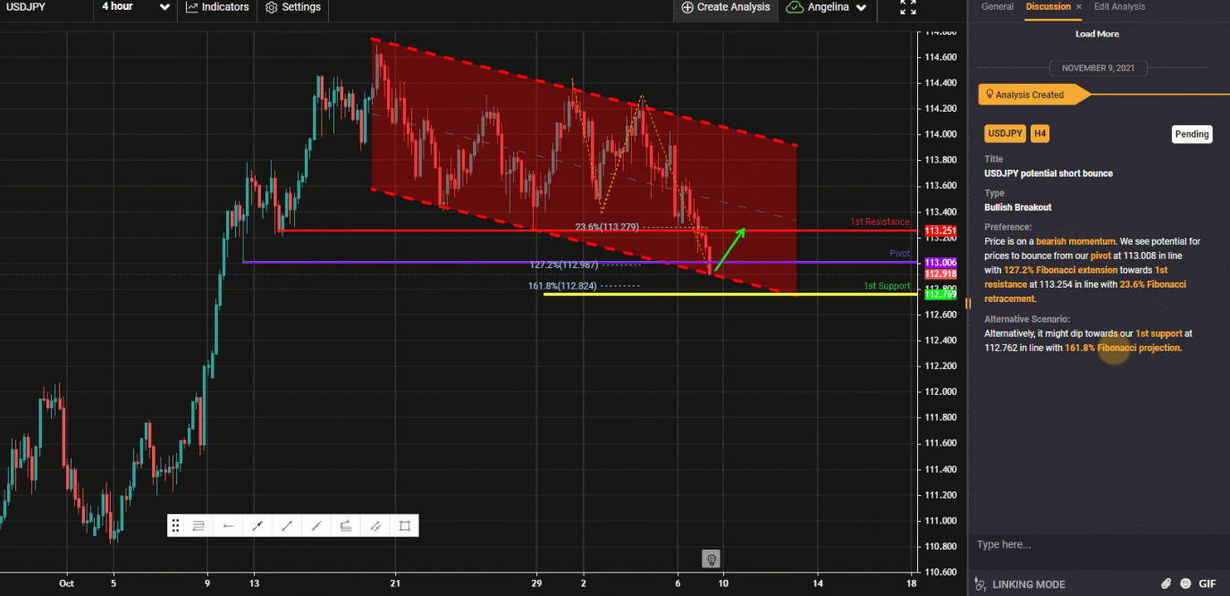Click the drawing toolbar drag handle
This screenshot has width=1230, height=596.
tap(176, 525)
